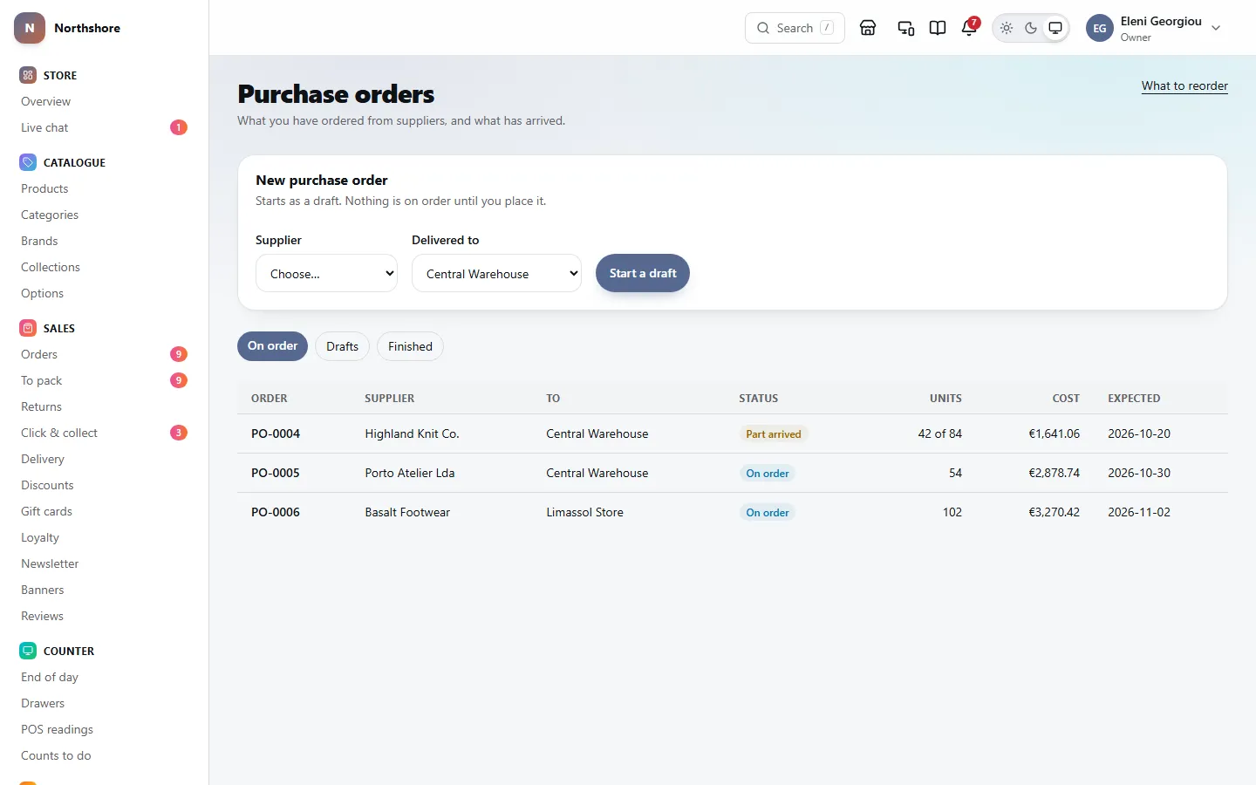Open Collections in the sidebar
Screen dimensions: 1256x785
[x=51, y=267]
